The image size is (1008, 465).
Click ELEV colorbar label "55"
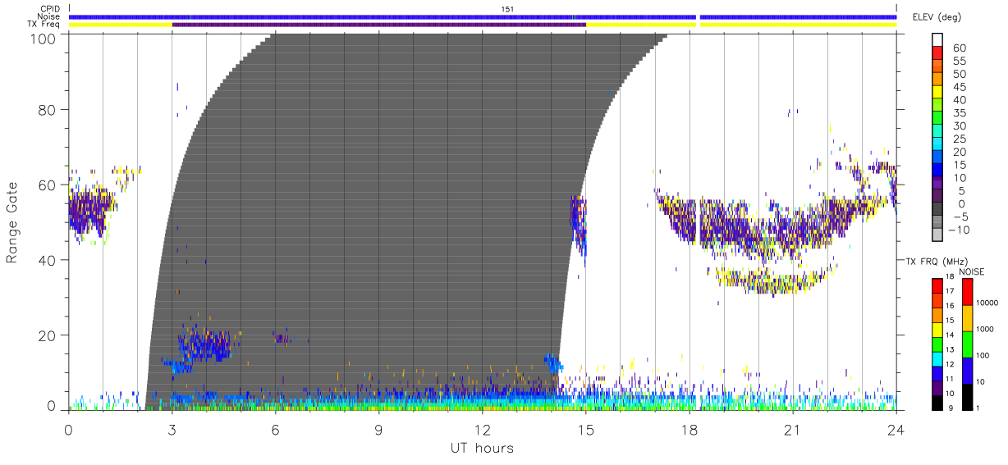point(960,61)
